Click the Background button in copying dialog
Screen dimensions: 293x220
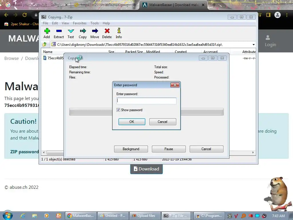131,149
